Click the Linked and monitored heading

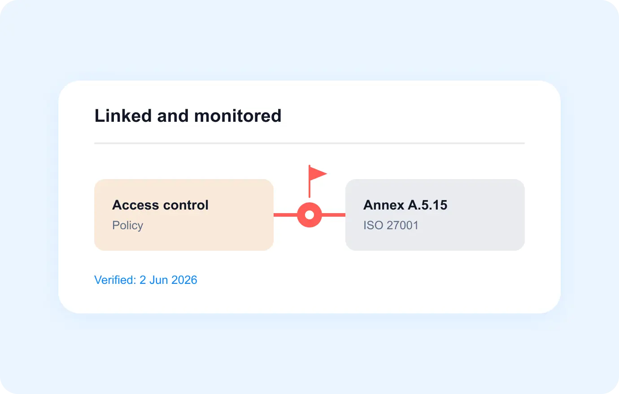(188, 116)
